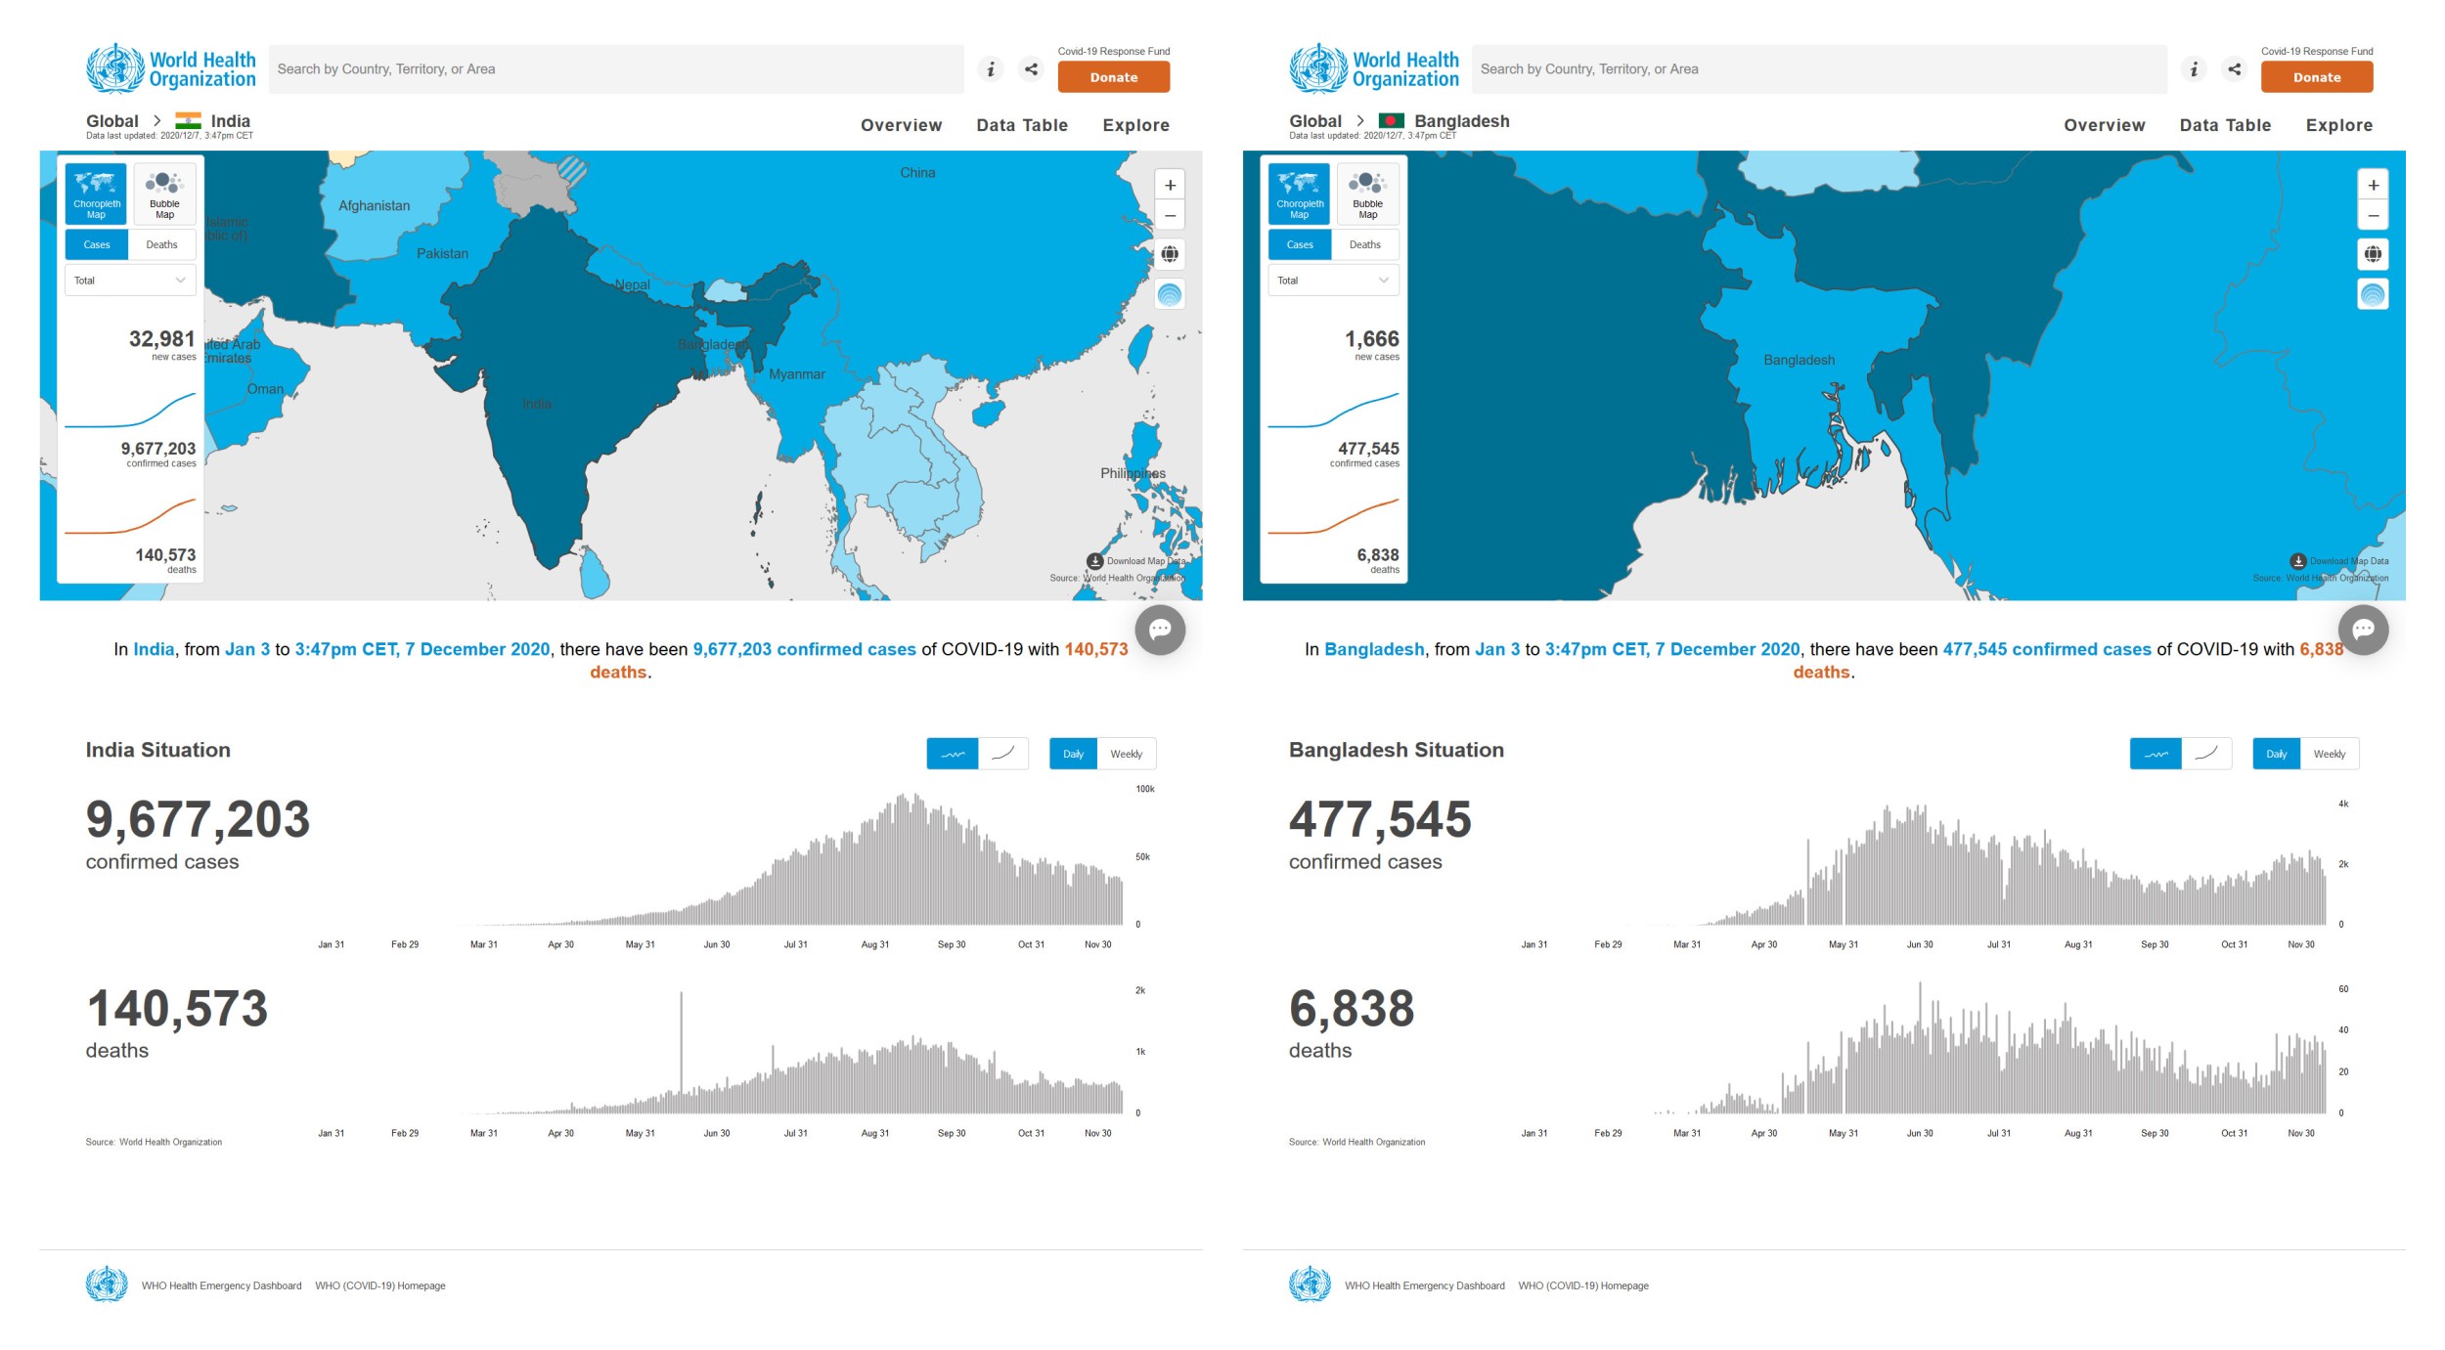This screenshot has width=2445, height=1350.
Task: Go to Explore tab on Bangladesh page
Action: 2339,125
